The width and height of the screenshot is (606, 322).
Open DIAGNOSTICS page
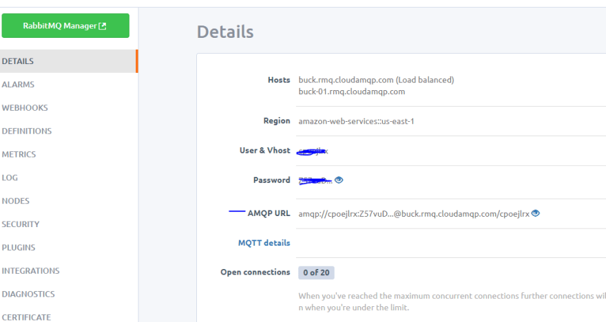[x=28, y=294]
